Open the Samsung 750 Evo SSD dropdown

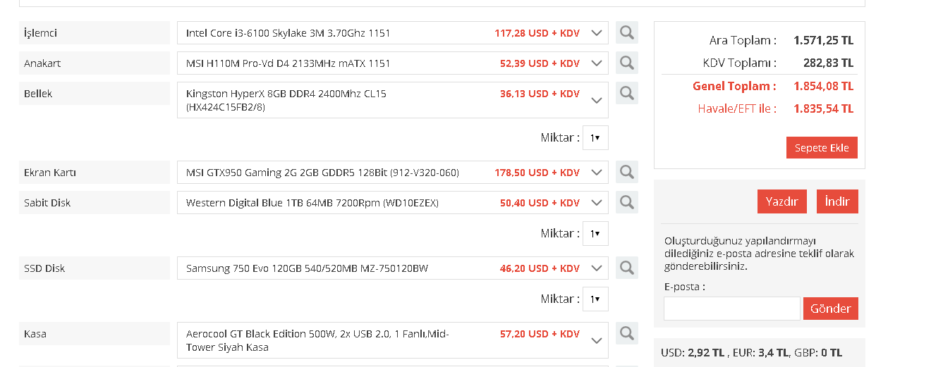point(597,268)
